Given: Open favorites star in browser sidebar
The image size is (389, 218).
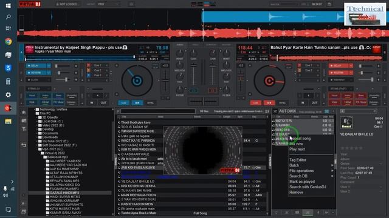Looking at the screenshot, I should [24, 113].
